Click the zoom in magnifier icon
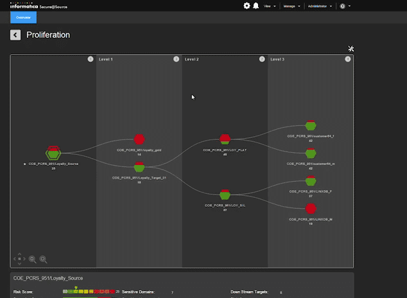Image resolution: width=407 pixels, height=298 pixels. (x=43, y=259)
